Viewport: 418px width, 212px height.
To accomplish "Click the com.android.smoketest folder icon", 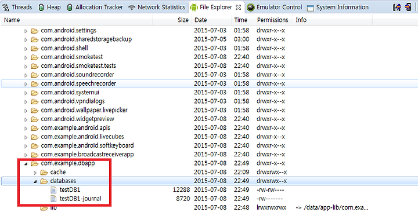I will 34,57.
